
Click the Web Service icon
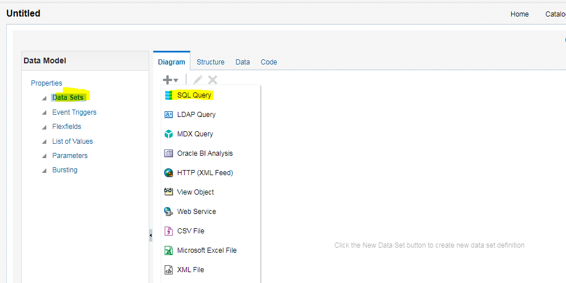[169, 212]
